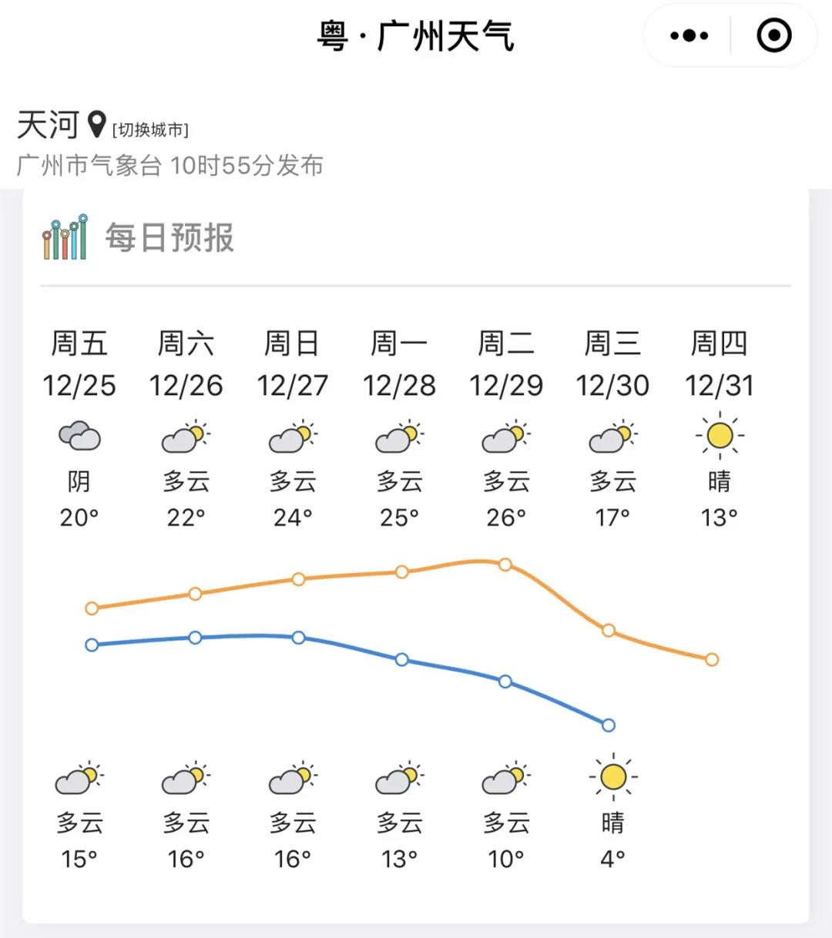The width and height of the screenshot is (832, 938).
Task: Open the 切换城市 city switcher
Action: click(150, 129)
